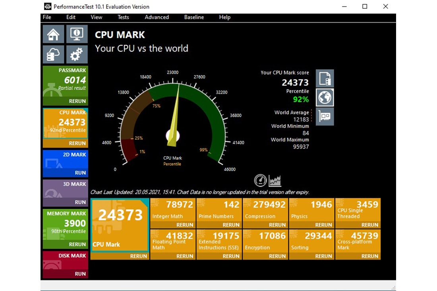The image size is (437, 291).
Task: Rerun the Integer Math test
Action: click(185, 225)
